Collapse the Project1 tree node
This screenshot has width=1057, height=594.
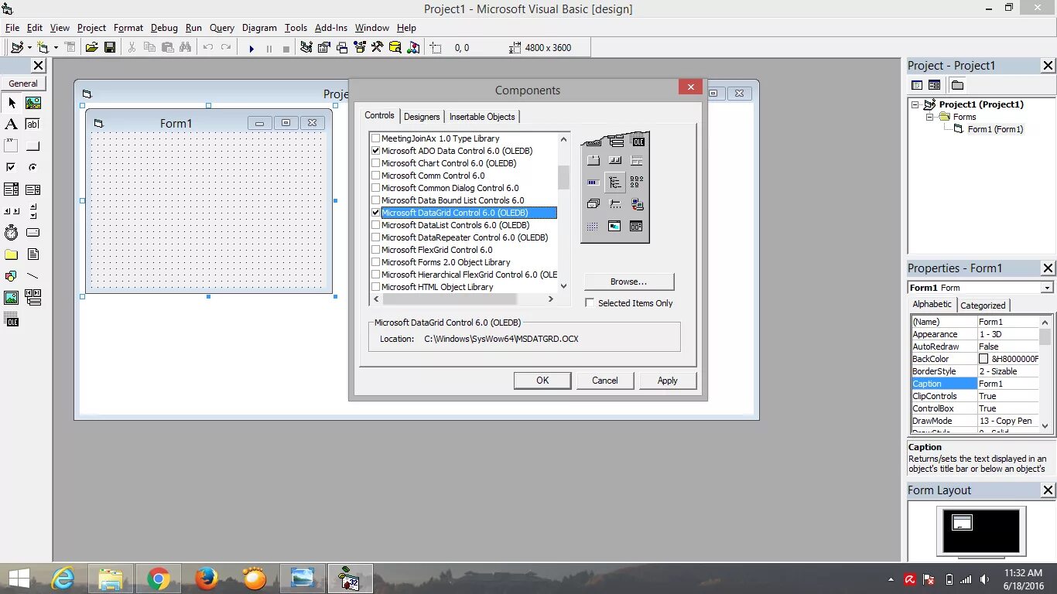click(915, 104)
